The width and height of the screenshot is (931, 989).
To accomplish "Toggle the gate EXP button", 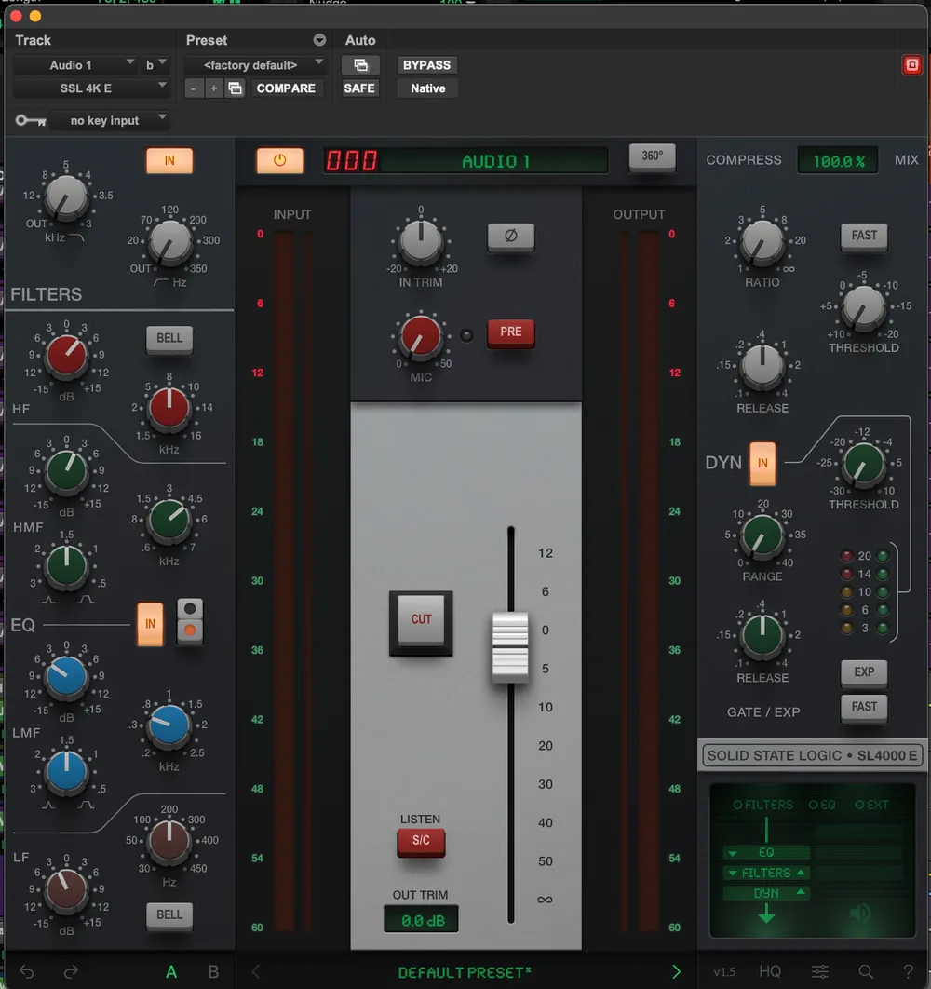I will (864, 672).
